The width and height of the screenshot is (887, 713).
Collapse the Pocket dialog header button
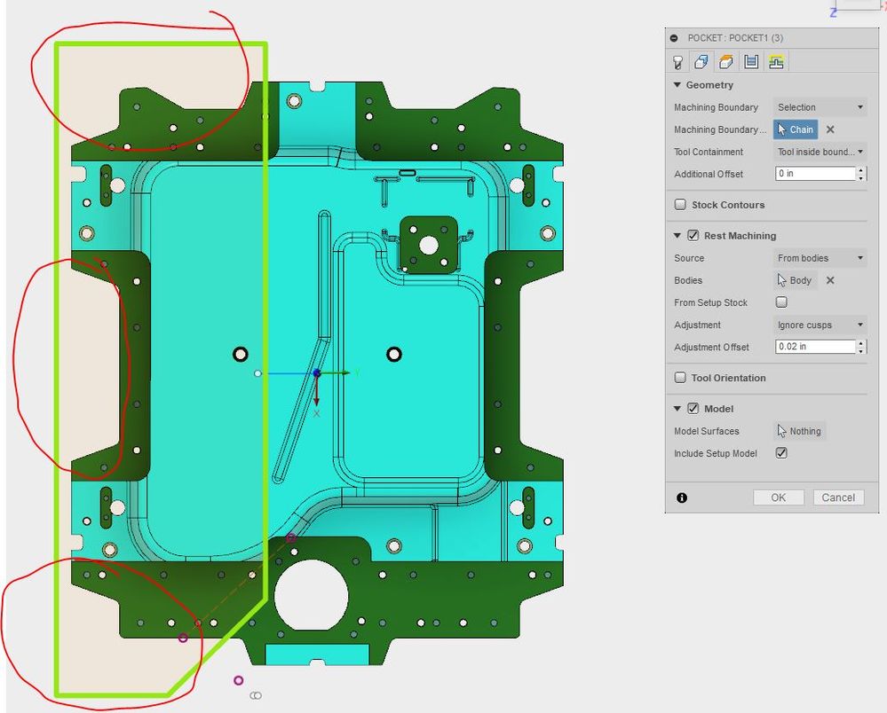pyautogui.click(x=674, y=38)
